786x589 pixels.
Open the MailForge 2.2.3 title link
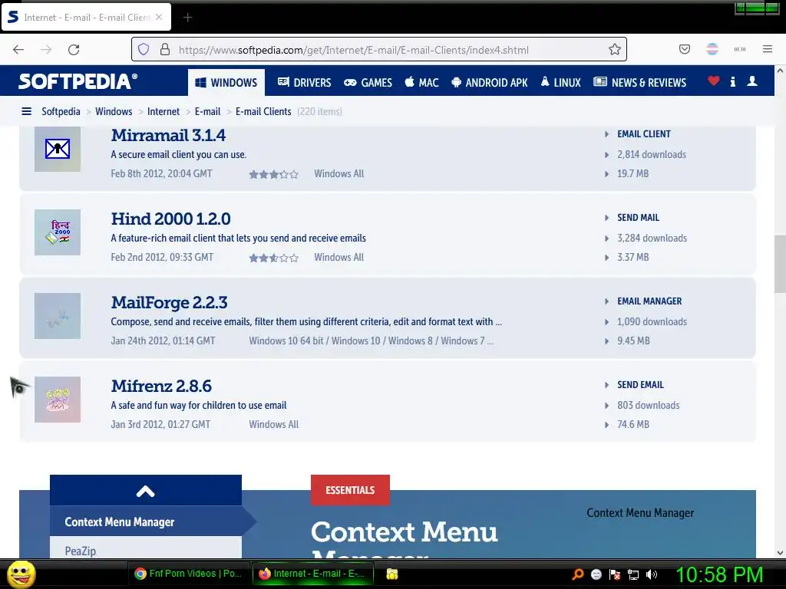tap(169, 302)
